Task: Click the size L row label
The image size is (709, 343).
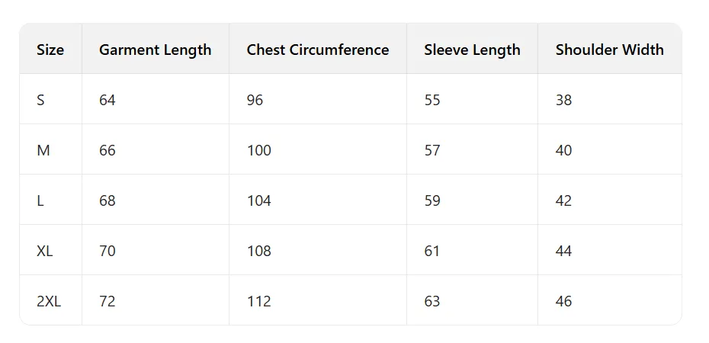Action: [x=40, y=200]
